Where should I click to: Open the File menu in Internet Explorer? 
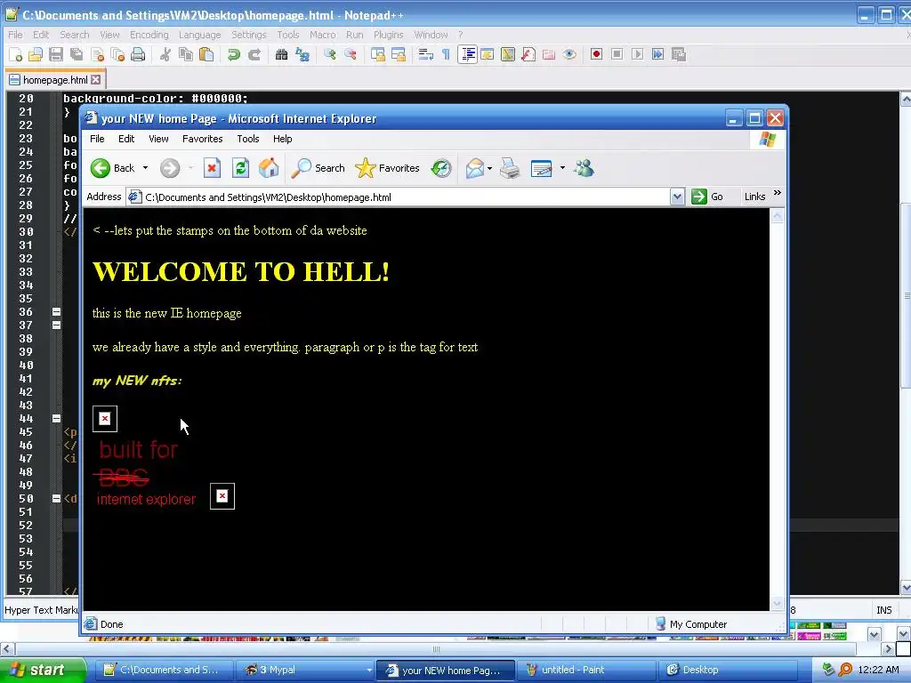97,139
